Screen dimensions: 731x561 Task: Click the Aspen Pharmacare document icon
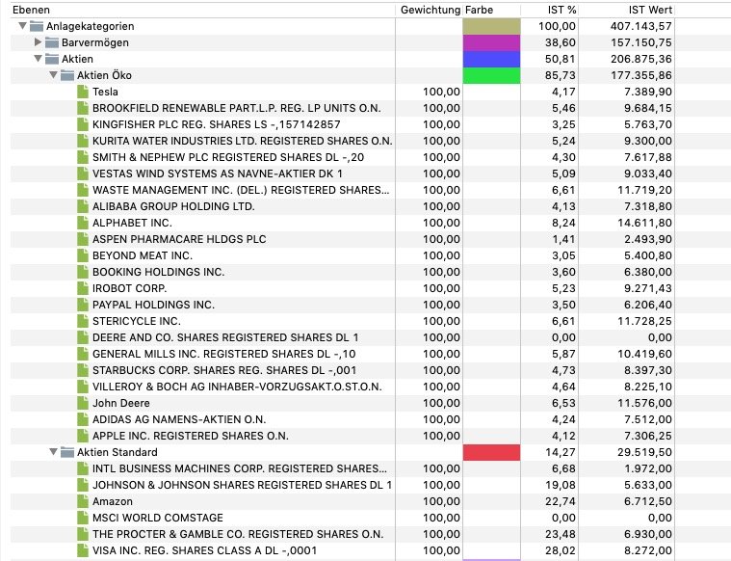[x=83, y=239]
